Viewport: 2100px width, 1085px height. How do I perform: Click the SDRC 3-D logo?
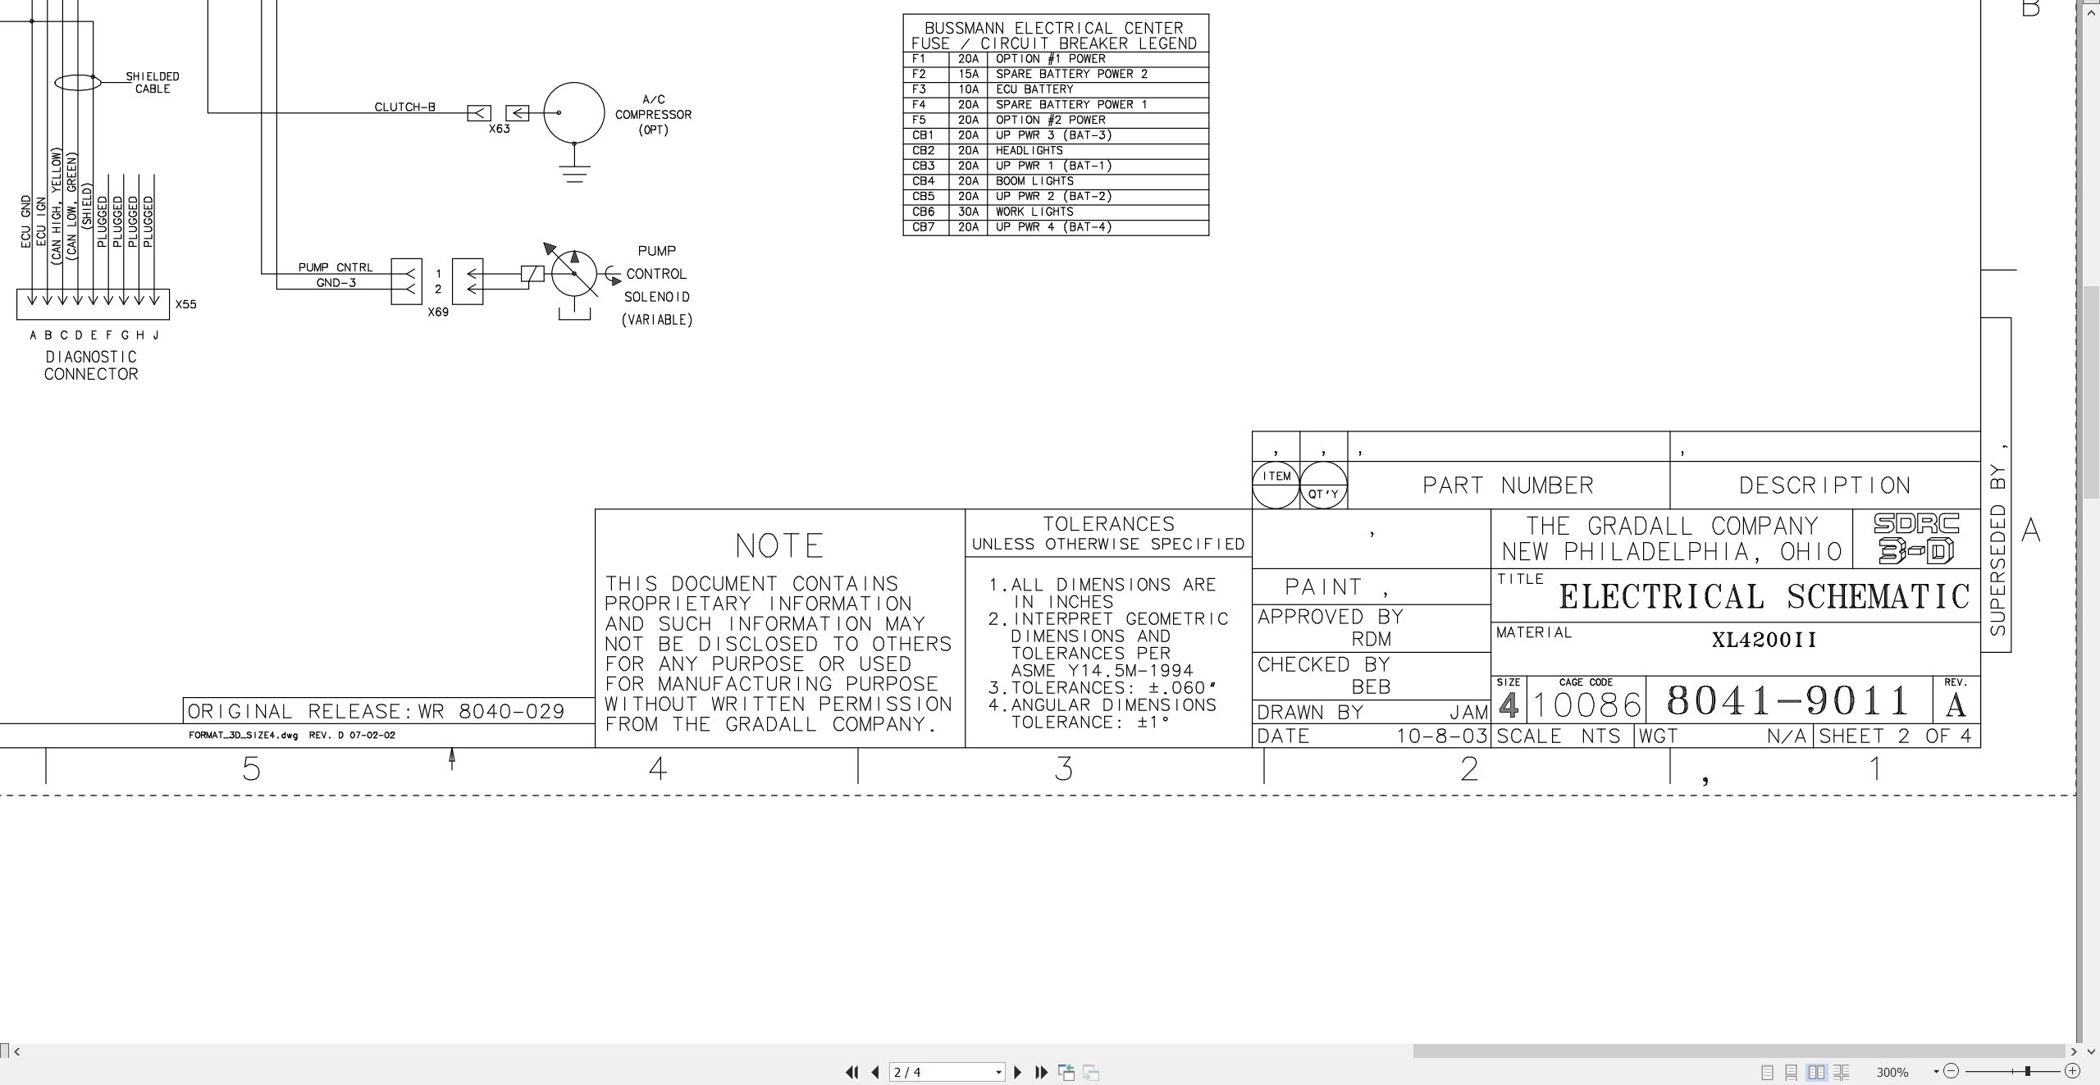tap(1917, 538)
